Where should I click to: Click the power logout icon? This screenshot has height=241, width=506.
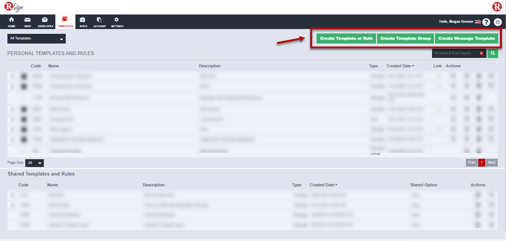click(498, 22)
